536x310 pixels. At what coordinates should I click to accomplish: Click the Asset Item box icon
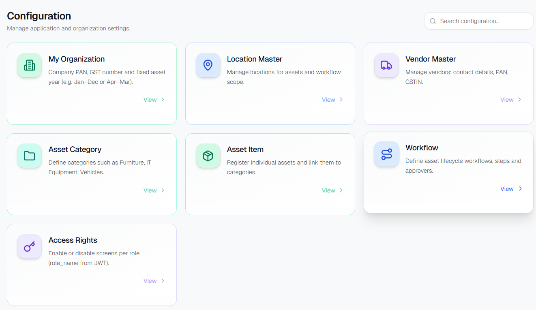click(x=208, y=156)
